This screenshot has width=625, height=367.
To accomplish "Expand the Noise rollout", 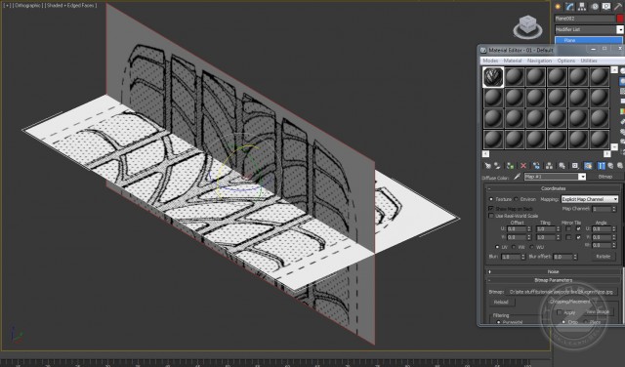I will tap(554, 271).
